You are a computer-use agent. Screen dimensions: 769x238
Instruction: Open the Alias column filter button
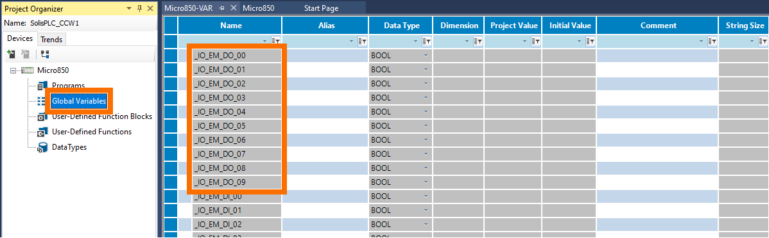click(363, 42)
